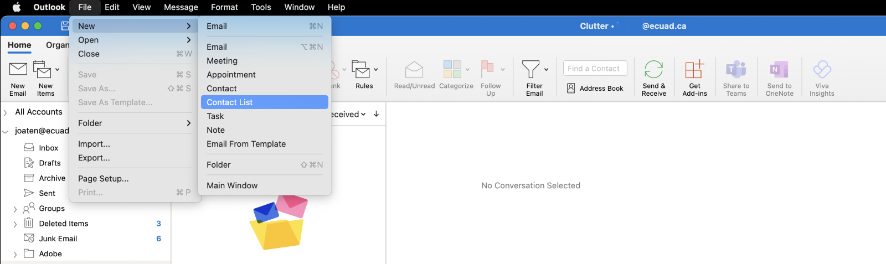Open the Address Book

(595, 89)
